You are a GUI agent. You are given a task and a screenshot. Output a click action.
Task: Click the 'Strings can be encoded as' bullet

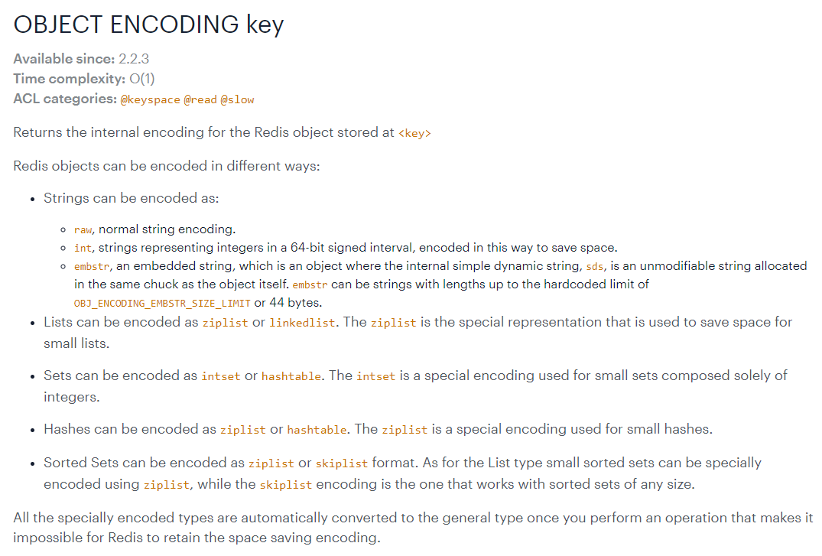click(x=131, y=198)
